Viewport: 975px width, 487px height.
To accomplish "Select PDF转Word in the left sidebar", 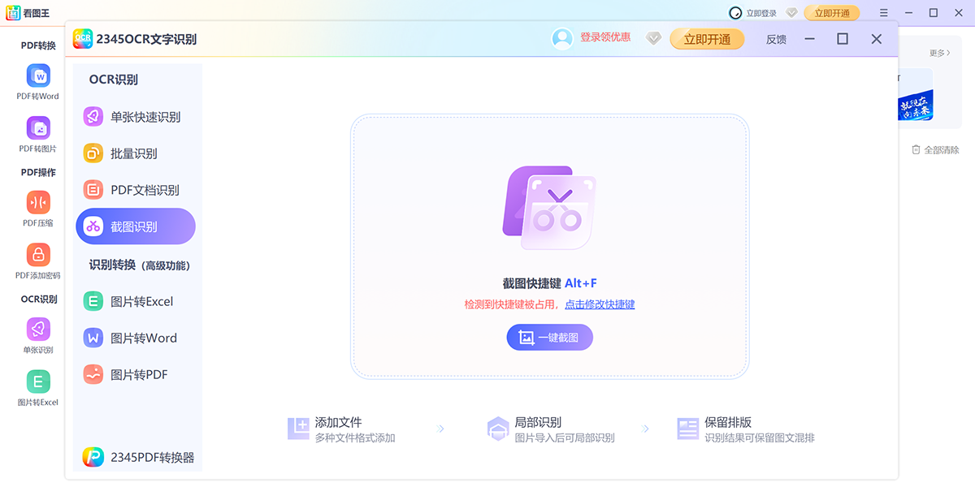I will click(38, 83).
